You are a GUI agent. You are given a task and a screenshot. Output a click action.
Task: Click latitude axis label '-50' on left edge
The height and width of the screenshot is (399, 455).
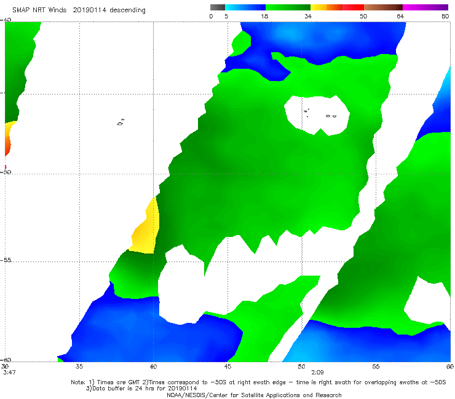6,172
